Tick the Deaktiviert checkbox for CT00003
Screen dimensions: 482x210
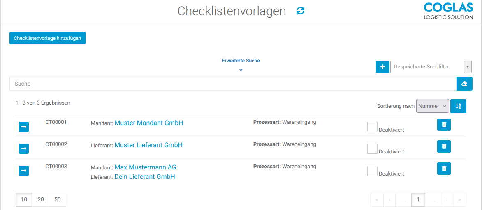click(372, 171)
